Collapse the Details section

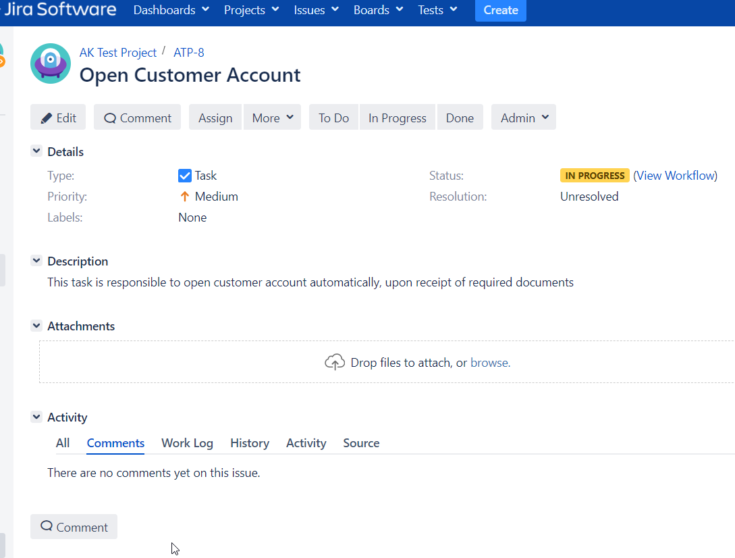pos(36,151)
